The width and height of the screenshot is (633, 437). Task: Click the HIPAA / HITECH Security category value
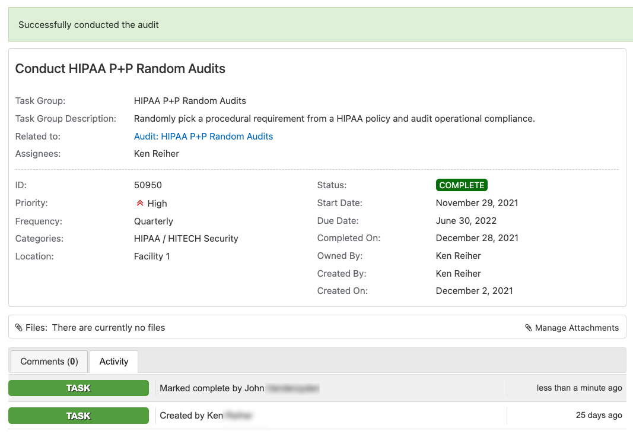(186, 239)
